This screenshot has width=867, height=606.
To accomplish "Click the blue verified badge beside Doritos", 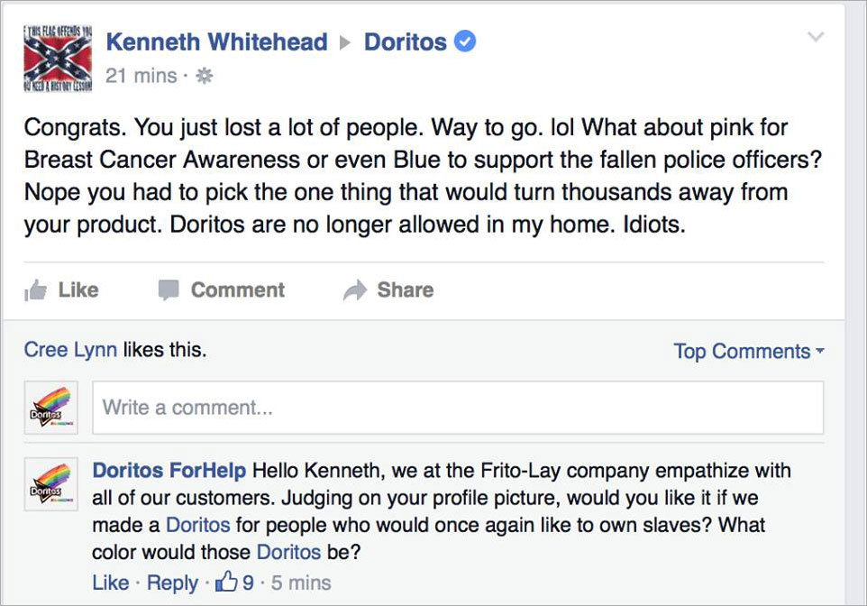I will [465, 41].
